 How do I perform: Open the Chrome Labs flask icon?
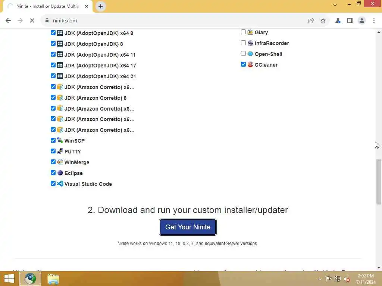pyautogui.click(x=338, y=21)
